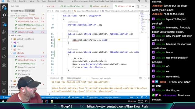Click the glaa_trips.Models breadcrumb
This screenshot has height=109, width=195.
63,11
